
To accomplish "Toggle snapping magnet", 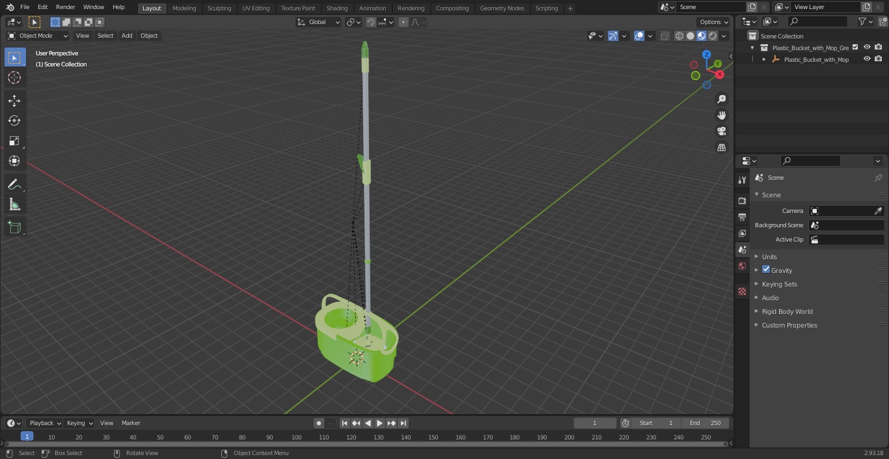I will pos(370,22).
